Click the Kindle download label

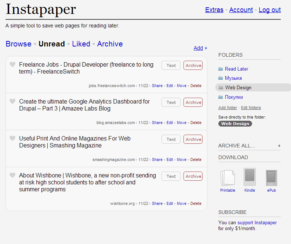click(250, 190)
